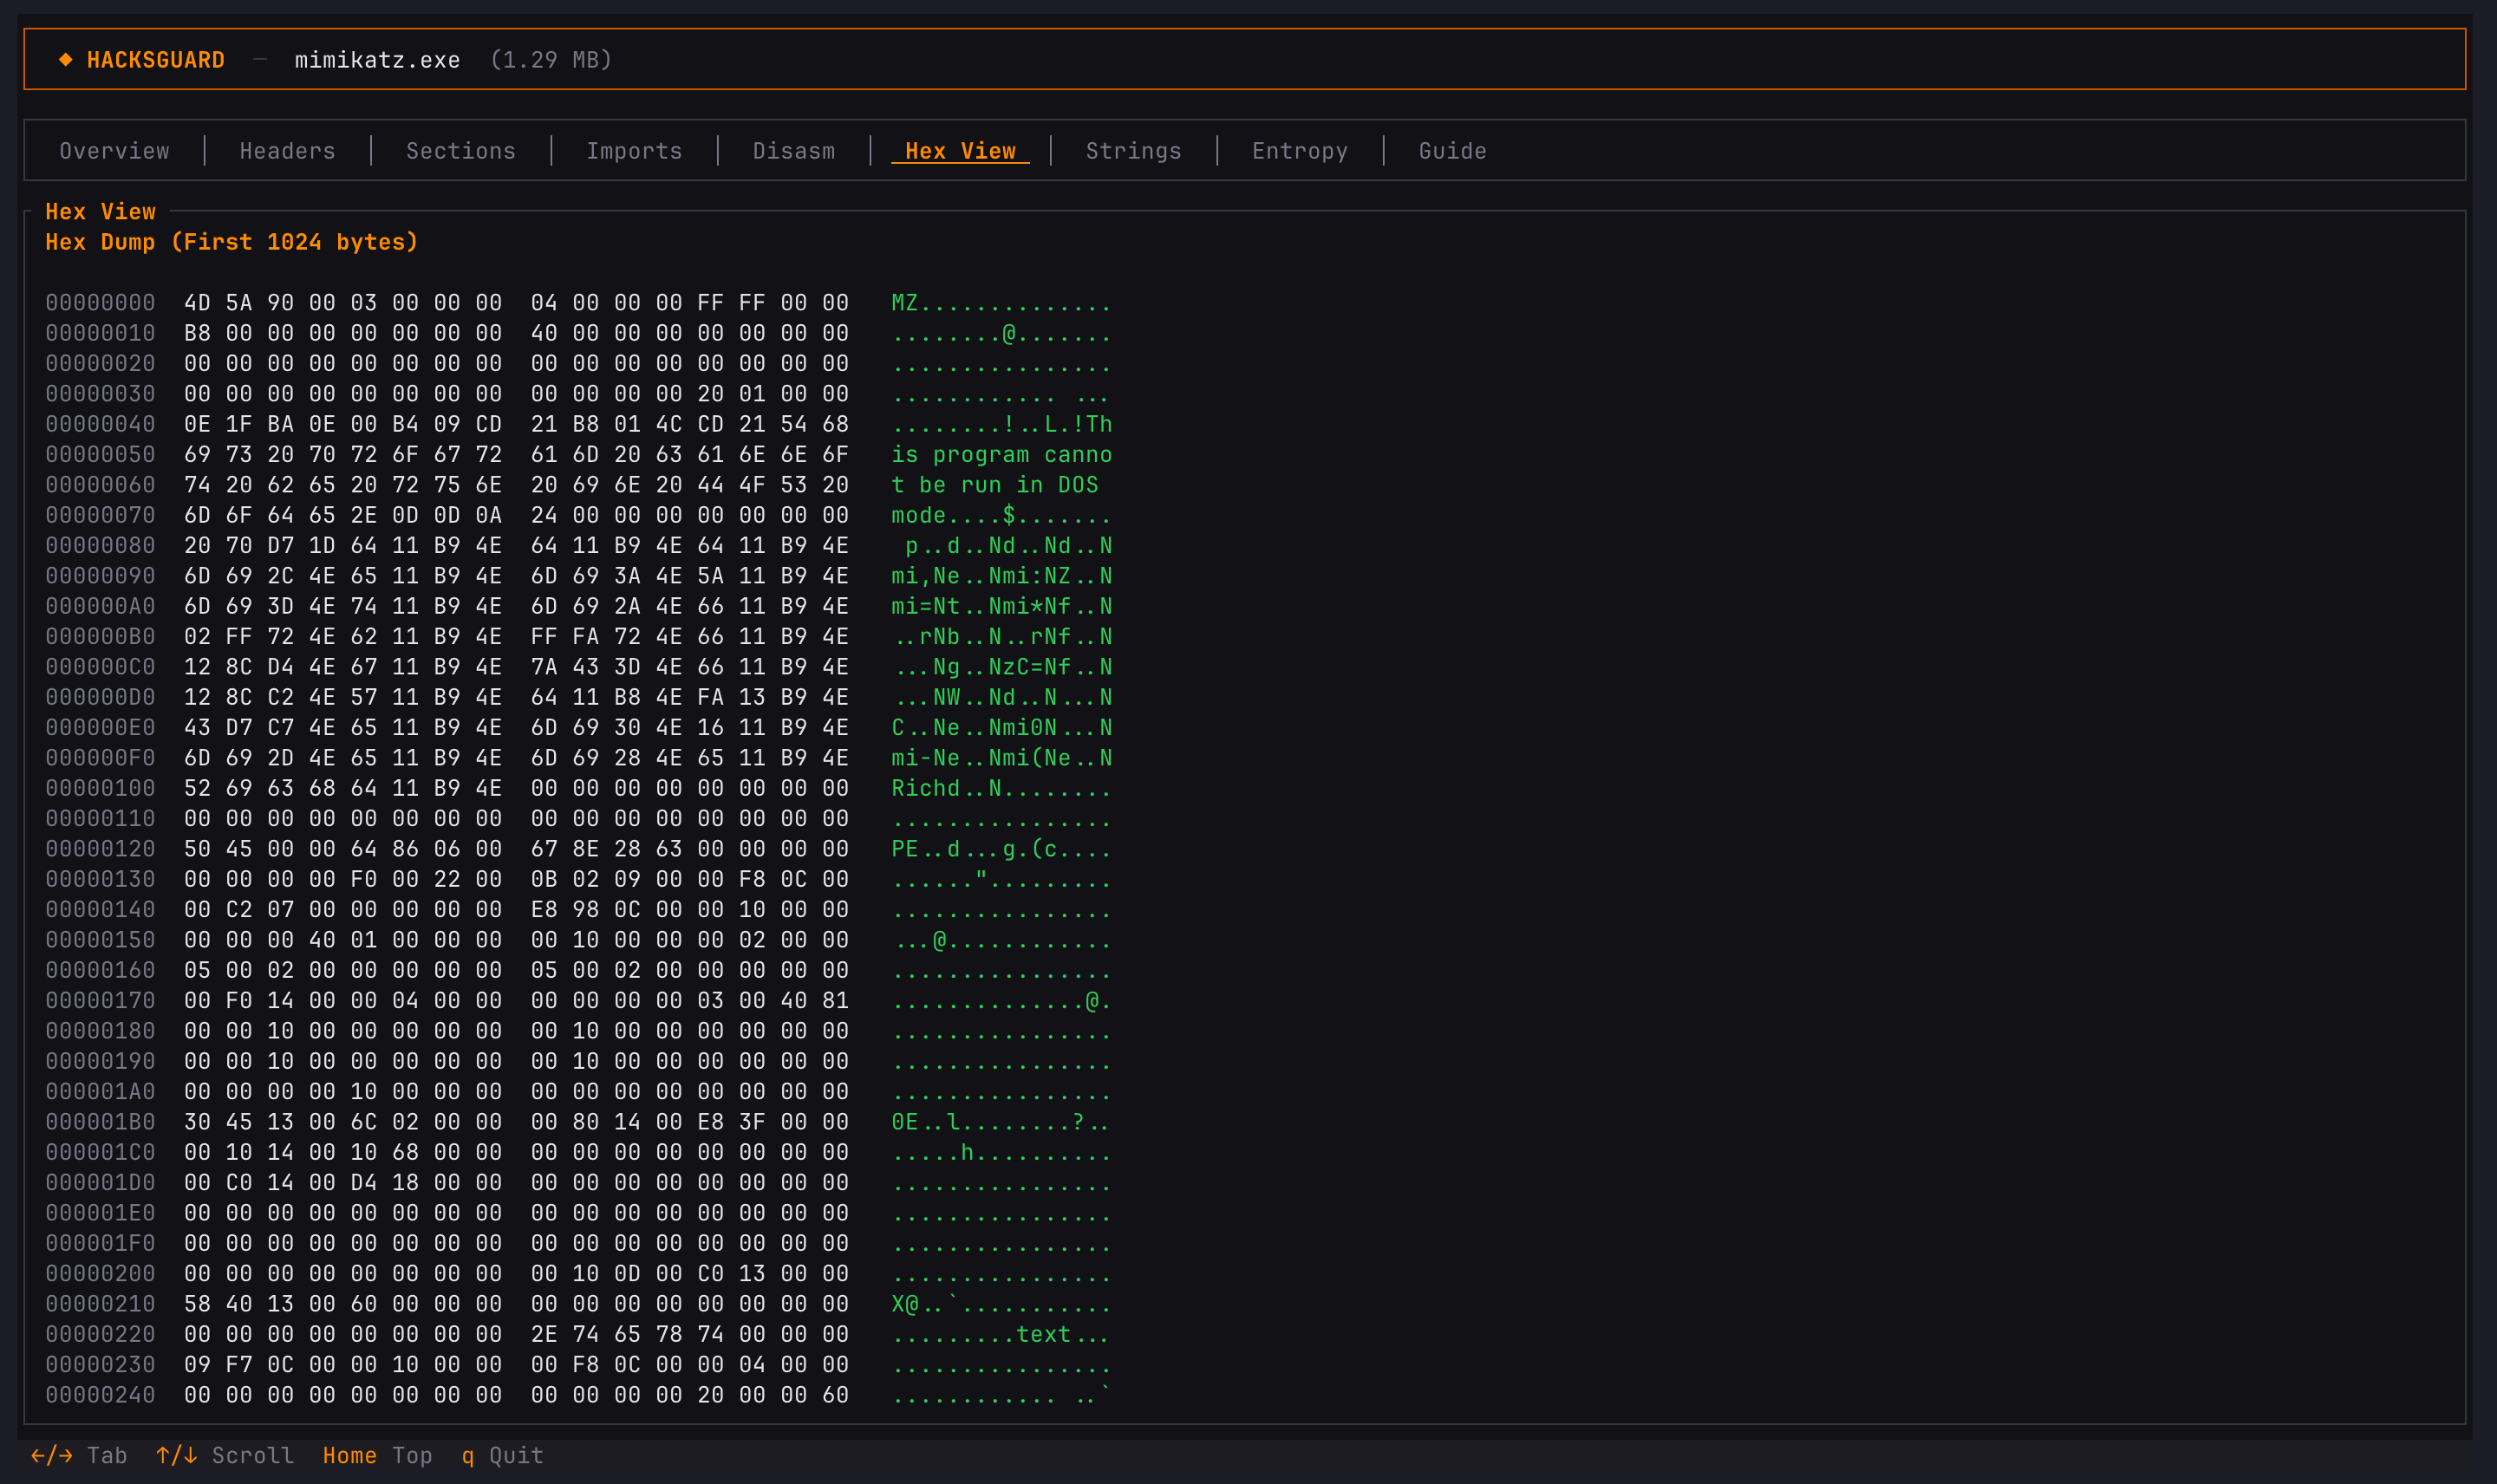
Task: Click ASCII text 'mode....$.......'
Action: [1002, 515]
